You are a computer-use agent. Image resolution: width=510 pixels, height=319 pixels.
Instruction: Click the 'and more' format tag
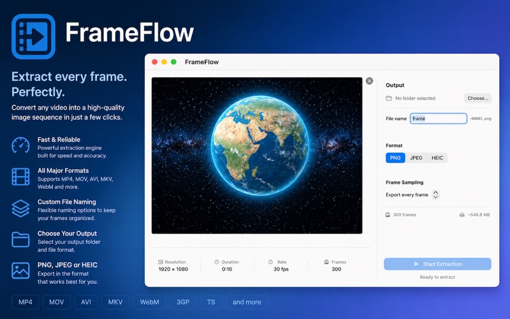(247, 302)
